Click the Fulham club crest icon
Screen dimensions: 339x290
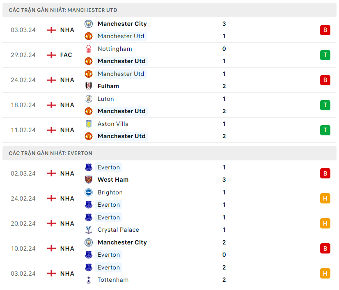pos(89,86)
